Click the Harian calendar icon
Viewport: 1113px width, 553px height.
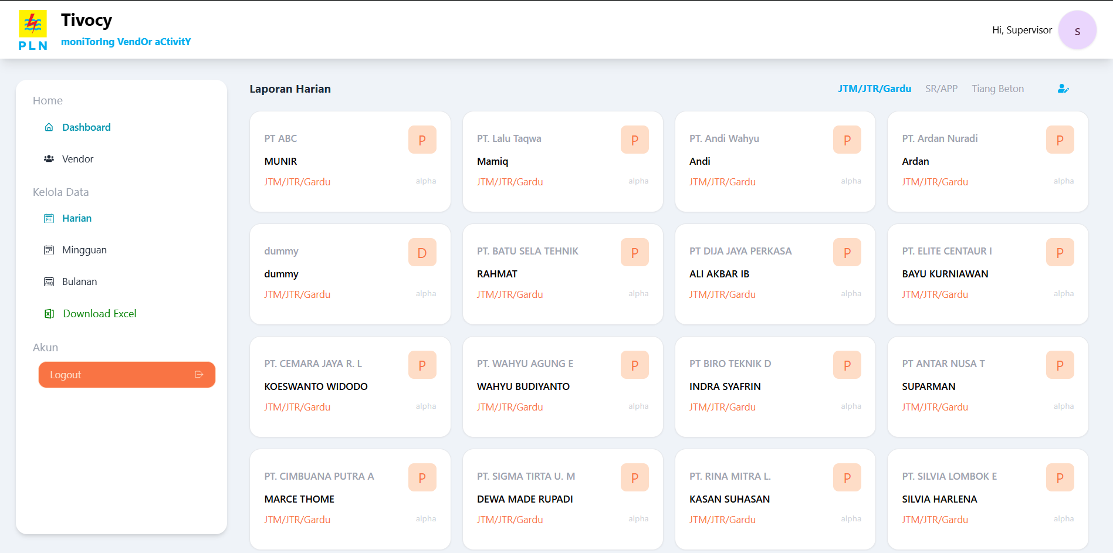[x=49, y=218]
